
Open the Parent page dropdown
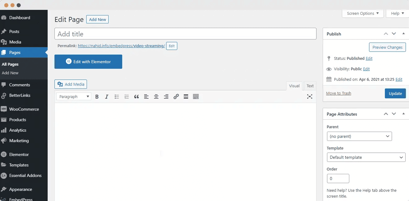[x=359, y=136]
